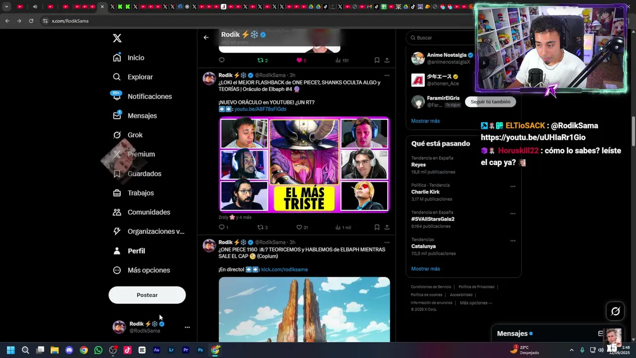Reply to the top partially visible post

[222, 60]
